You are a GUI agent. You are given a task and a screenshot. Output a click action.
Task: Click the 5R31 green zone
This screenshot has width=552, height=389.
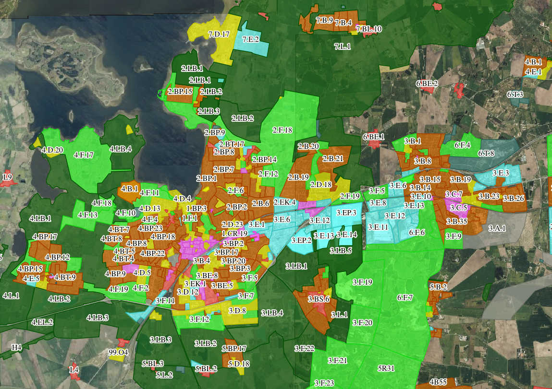386,368
